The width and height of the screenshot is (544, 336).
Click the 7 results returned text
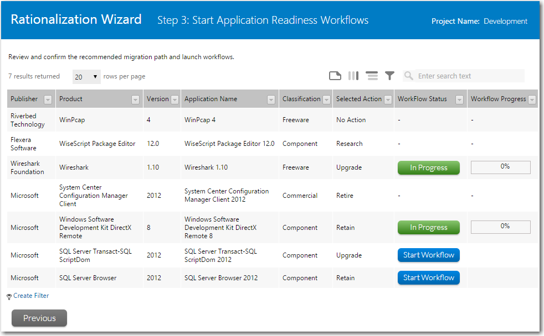coord(34,76)
